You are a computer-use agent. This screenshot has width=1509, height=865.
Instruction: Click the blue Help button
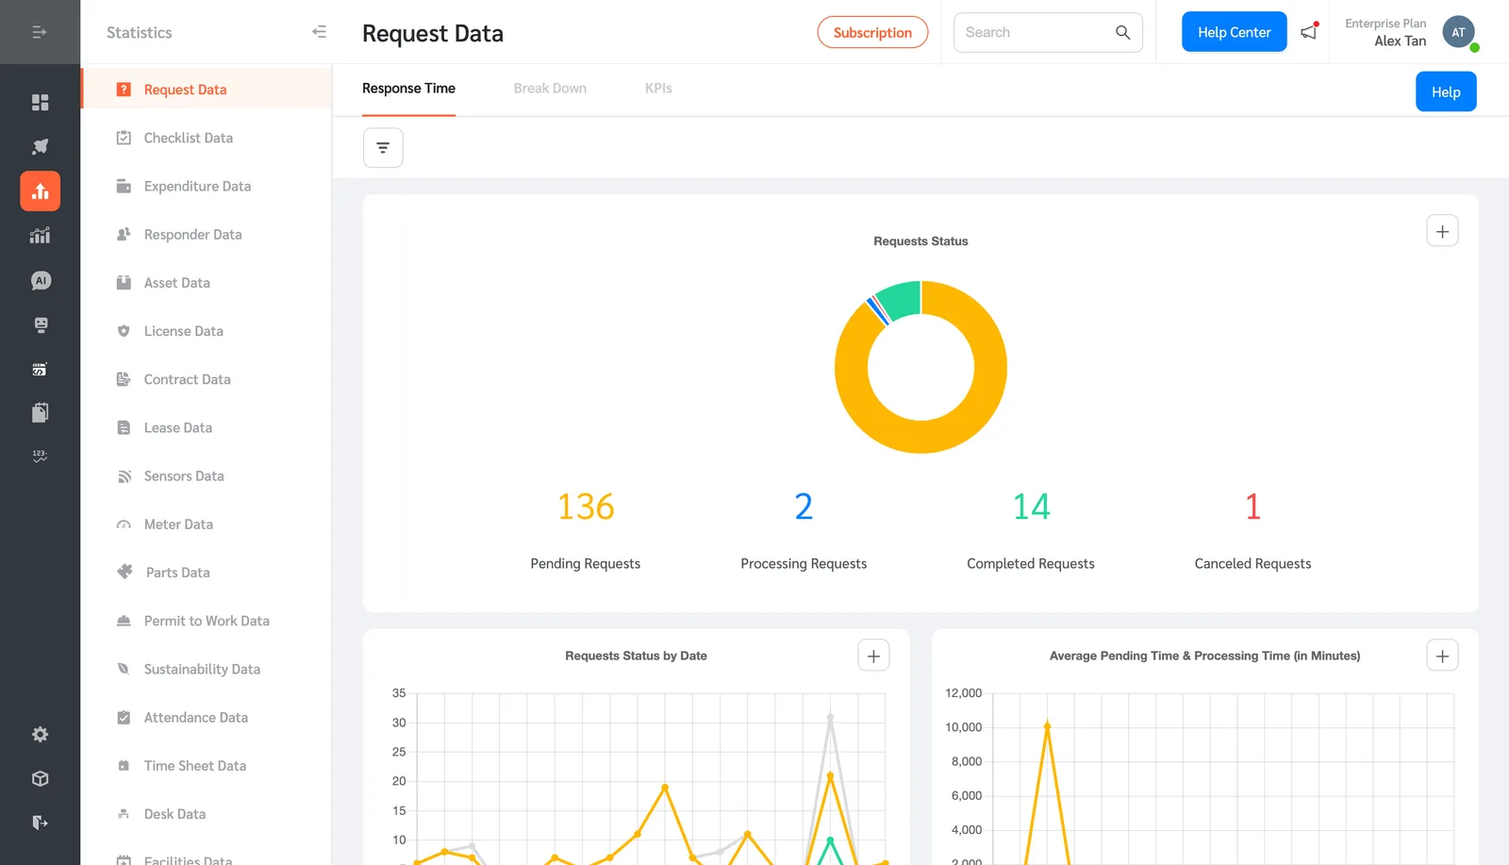[1446, 91]
